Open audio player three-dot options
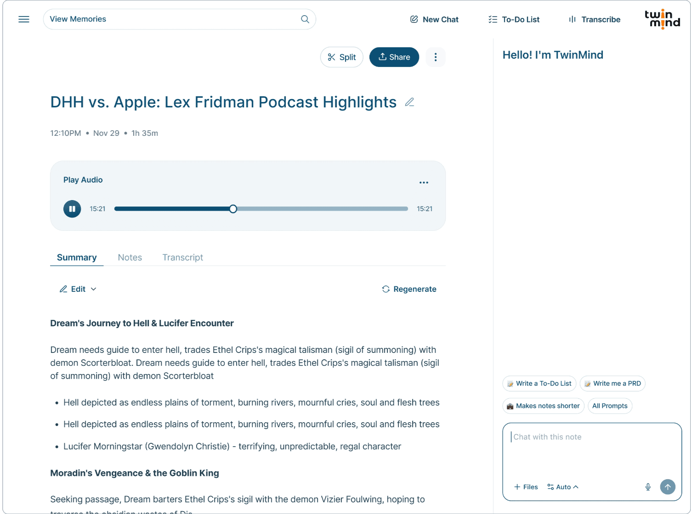This screenshot has height=514, width=691. pos(424,183)
